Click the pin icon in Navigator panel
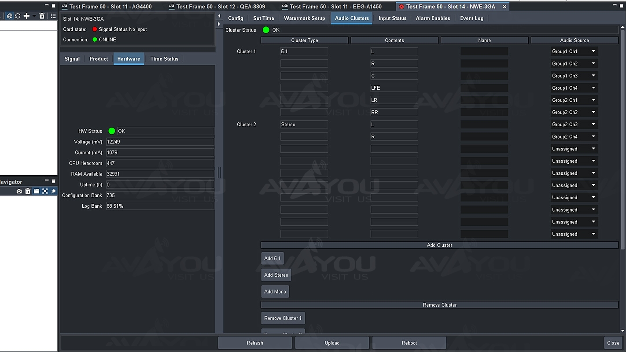The image size is (626, 352). click(53, 191)
